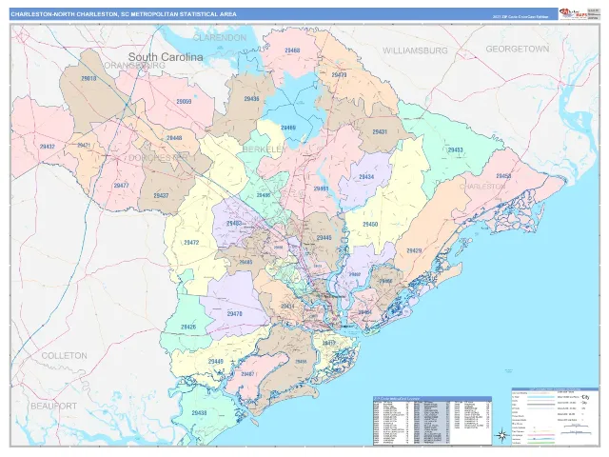
Task: Click ZIP code label 29492
Action: [x=355, y=274]
